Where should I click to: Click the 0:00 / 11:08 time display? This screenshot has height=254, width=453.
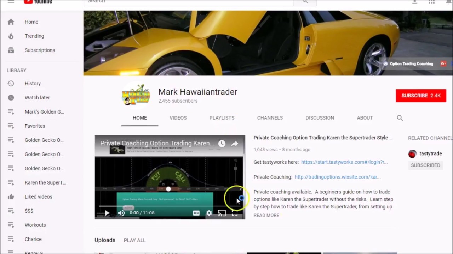pyautogui.click(x=142, y=213)
